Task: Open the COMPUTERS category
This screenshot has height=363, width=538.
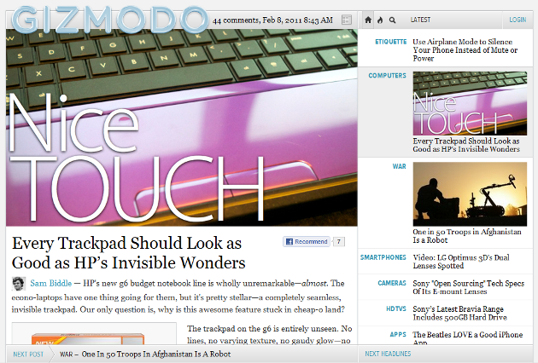Action: [x=387, y=75]
